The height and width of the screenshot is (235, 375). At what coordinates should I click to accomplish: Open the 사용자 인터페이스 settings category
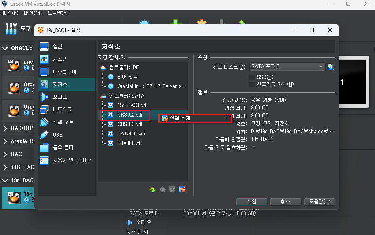tap(67, 160)
